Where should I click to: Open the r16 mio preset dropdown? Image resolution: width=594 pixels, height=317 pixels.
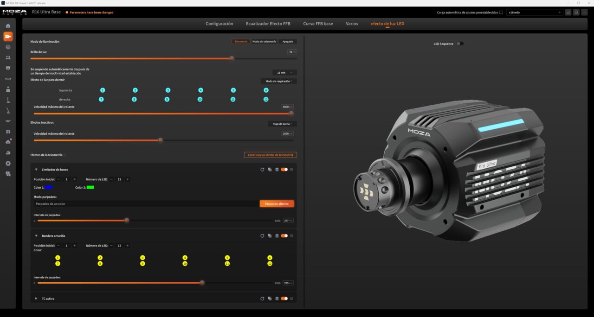[535, 13]
